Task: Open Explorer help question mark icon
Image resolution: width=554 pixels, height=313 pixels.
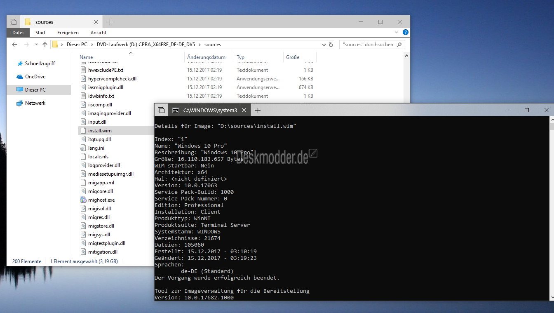Action: (x=406, y=32)
